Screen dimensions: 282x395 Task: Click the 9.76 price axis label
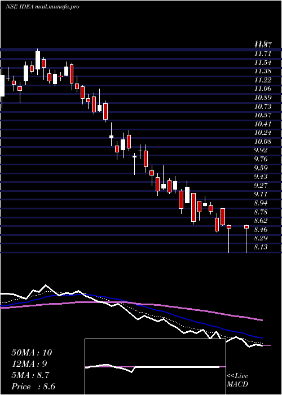click(x=261, y=159)
